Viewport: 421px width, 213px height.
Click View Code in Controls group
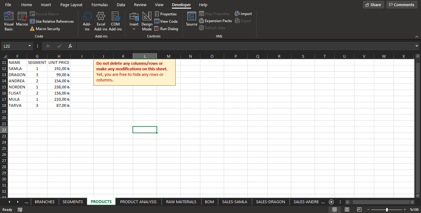click(x=166, y=21)
